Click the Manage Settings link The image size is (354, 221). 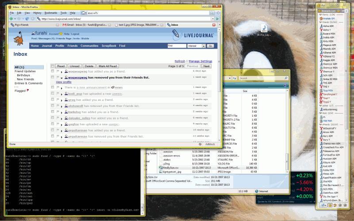click(200, 61)
